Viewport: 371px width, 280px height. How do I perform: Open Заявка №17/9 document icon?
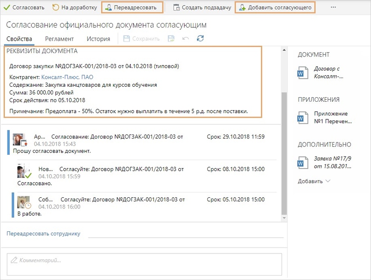pyautogui.click(x=303, y=162)
